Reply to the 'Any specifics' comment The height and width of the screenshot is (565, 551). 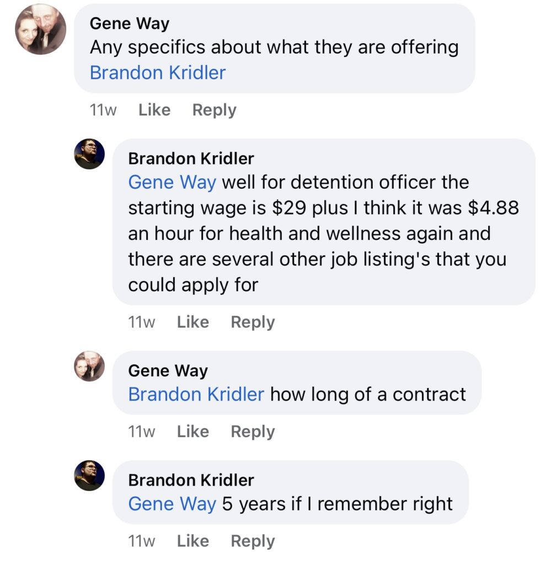click(214, 110)
